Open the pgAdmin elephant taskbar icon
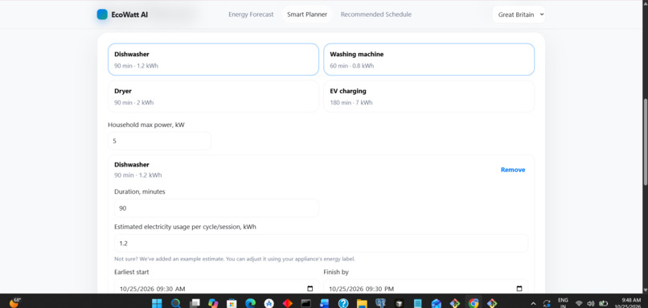Image resolution: width=648 pixels, height=308 pixels. coord(380,303)
